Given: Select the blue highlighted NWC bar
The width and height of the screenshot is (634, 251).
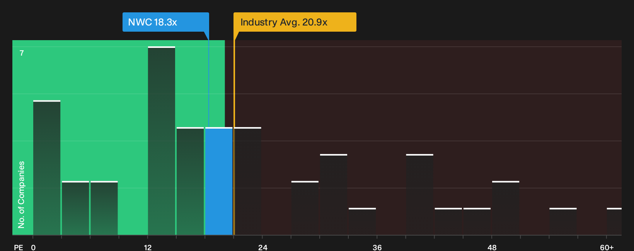Looking at the screenshot, I should (x=219, y=181).
